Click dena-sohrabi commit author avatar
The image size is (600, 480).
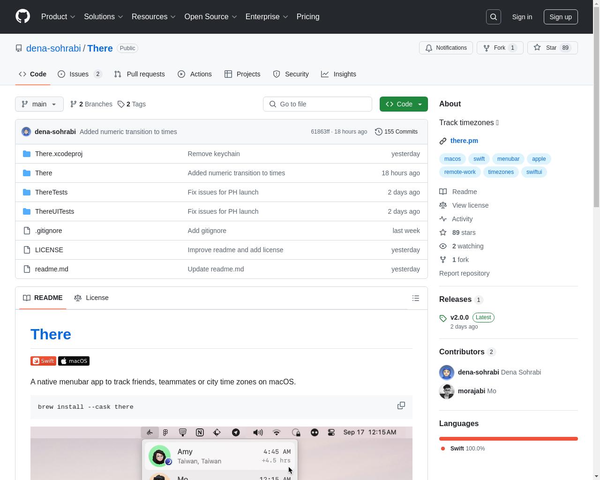pos(26,132)
